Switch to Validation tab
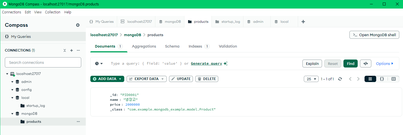Screen dimensions: 403x135 [228, 46]
